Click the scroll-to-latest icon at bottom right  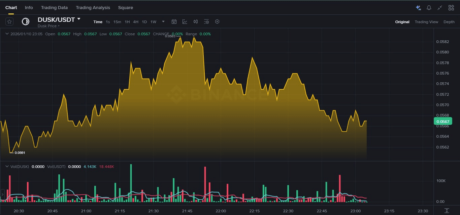[x=447, y=211]
